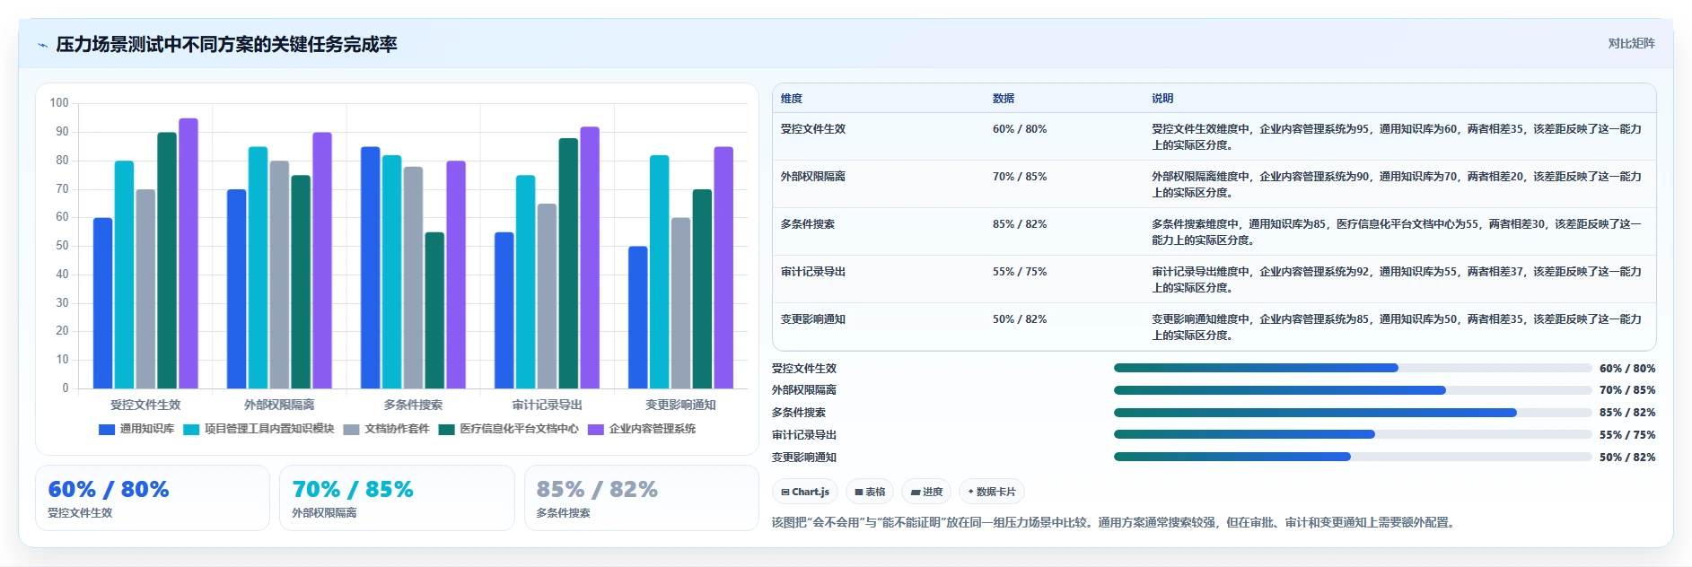The image size is (1692, 567).
Task: Click the dashboard title 压力场景测试中不同方案的关键任务完成率
Action: click(x=226, y=44)
